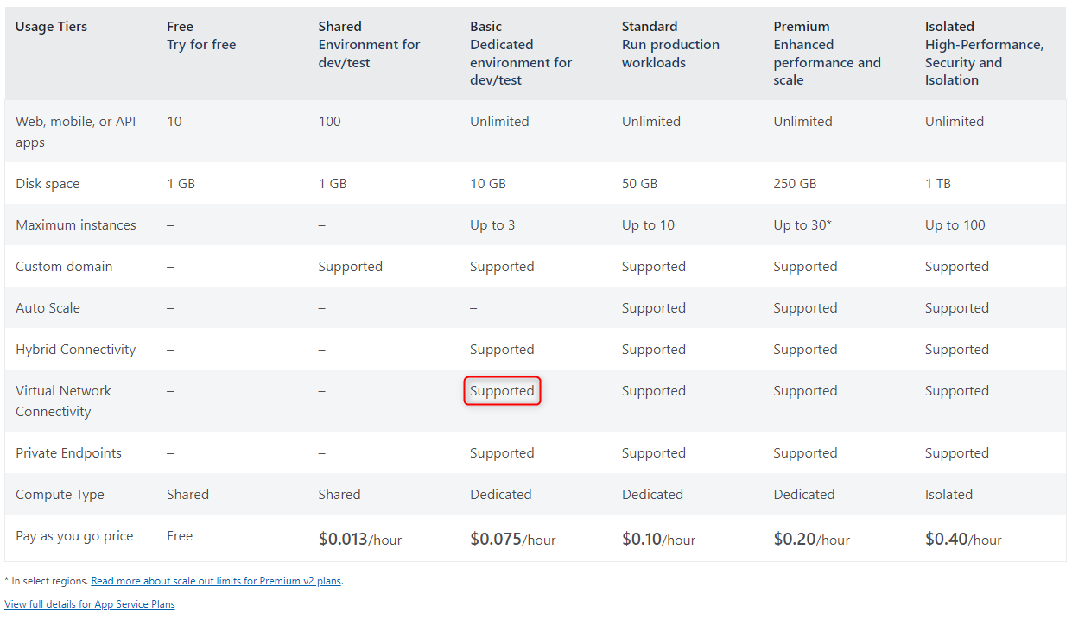Click the $0.075/hour Basic price
This screenshot has width=1072, height=619.
[x=513, y=540]
